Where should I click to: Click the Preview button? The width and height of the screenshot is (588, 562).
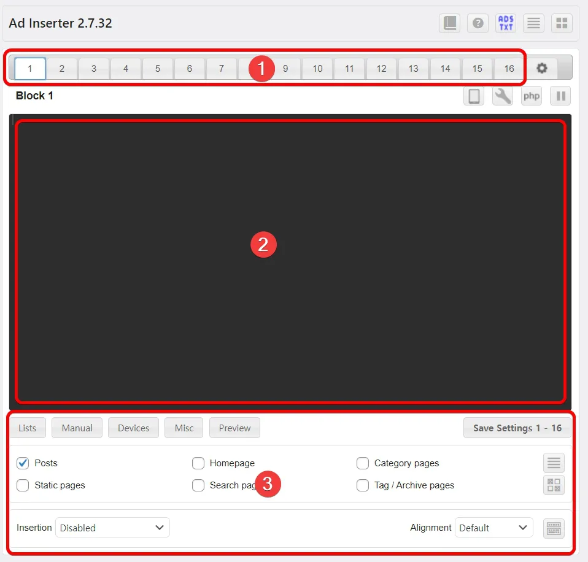pos(234,428)
